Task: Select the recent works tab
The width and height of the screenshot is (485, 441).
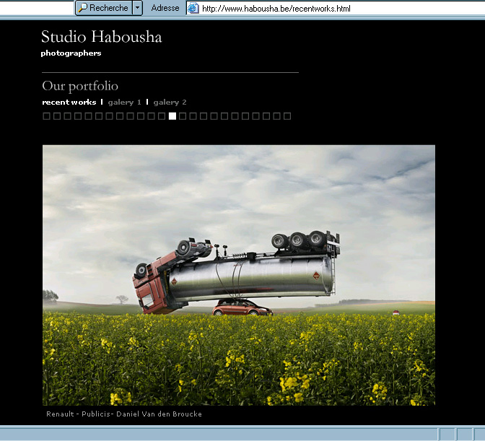Action: point(69,102)
